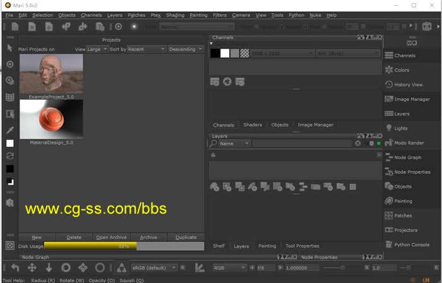The width and height of the screenshot is (442, 283).
Task: Clear the Layers search filter
Action: (357, 144)
